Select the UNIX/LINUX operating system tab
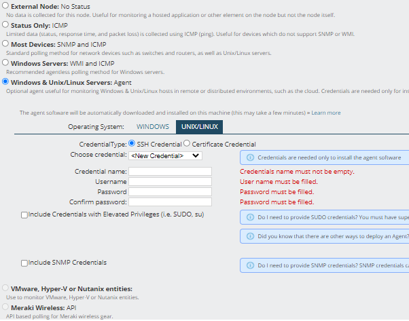 pyautogui.click(x=200, y=127)
